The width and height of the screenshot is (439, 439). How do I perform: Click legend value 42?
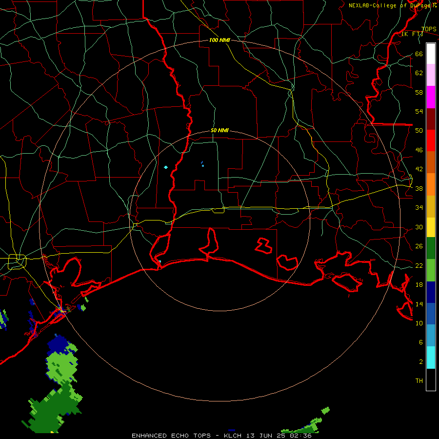(x=419, y=169)
